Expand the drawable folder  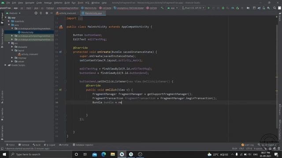(12, 47)
